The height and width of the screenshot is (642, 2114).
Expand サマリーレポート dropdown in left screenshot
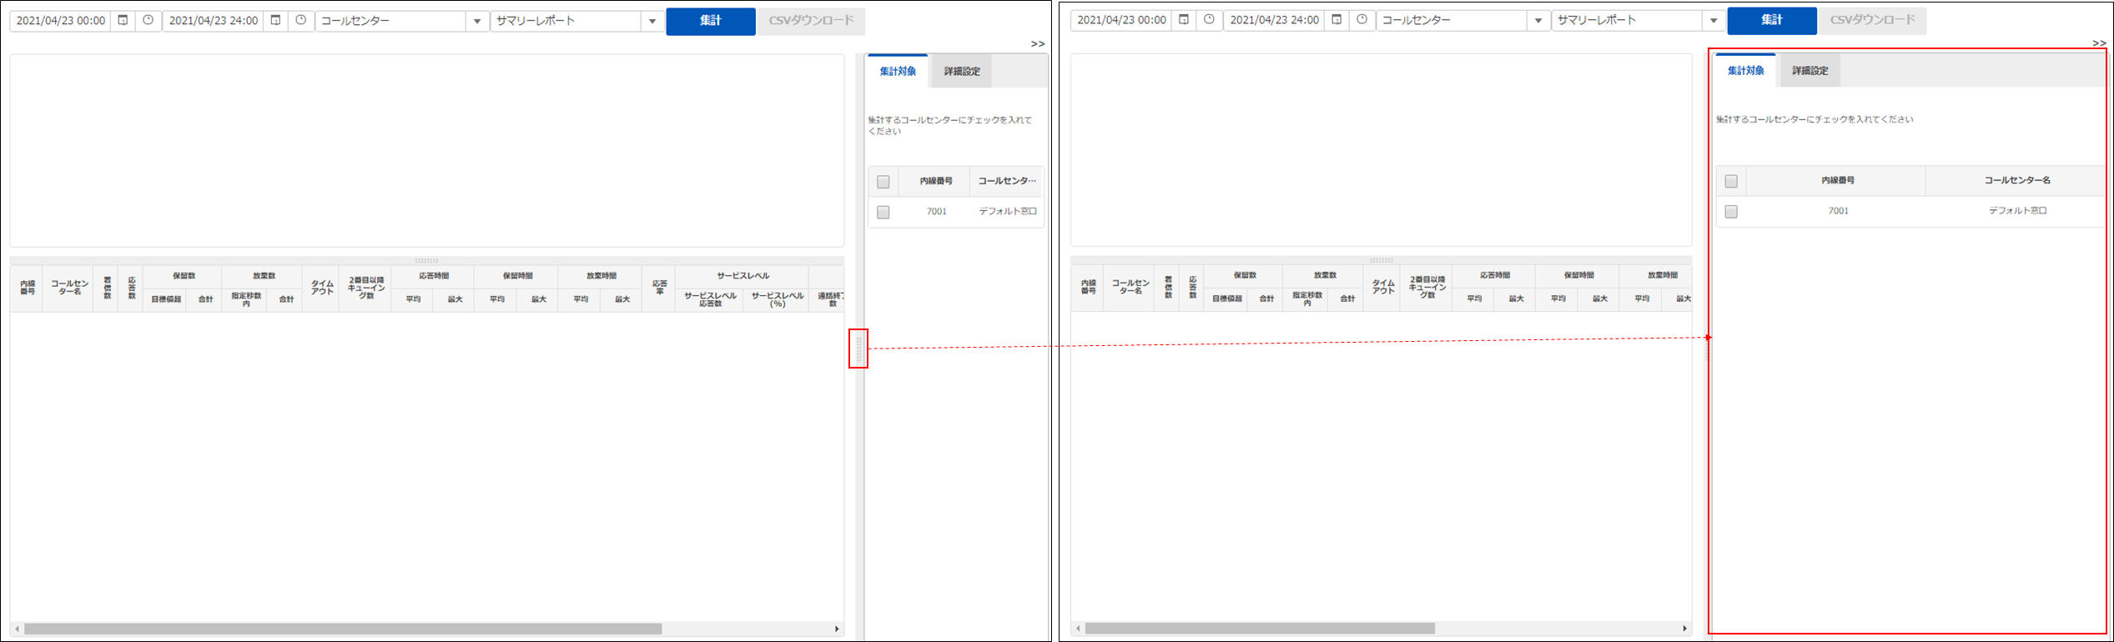tap(652, 22)
